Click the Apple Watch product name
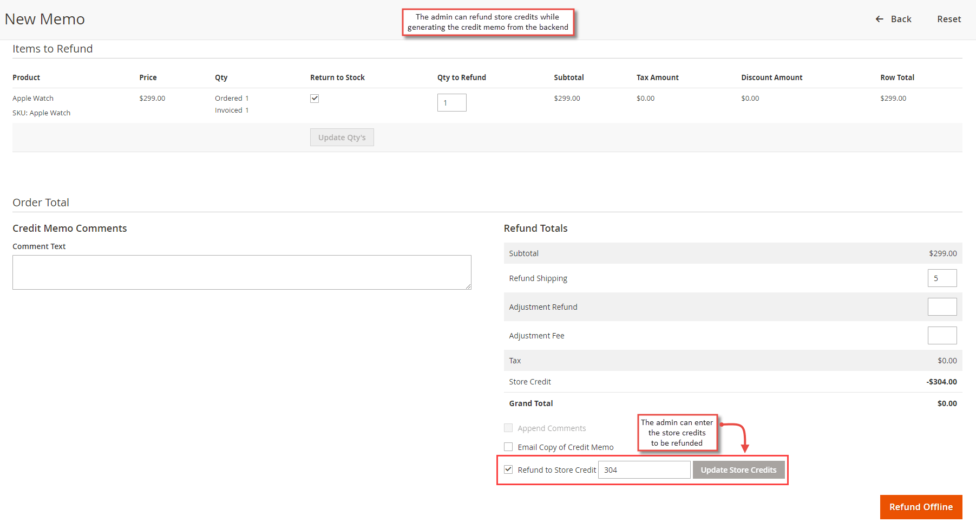This screenshot has height=522, width=976. click(33, 99)
